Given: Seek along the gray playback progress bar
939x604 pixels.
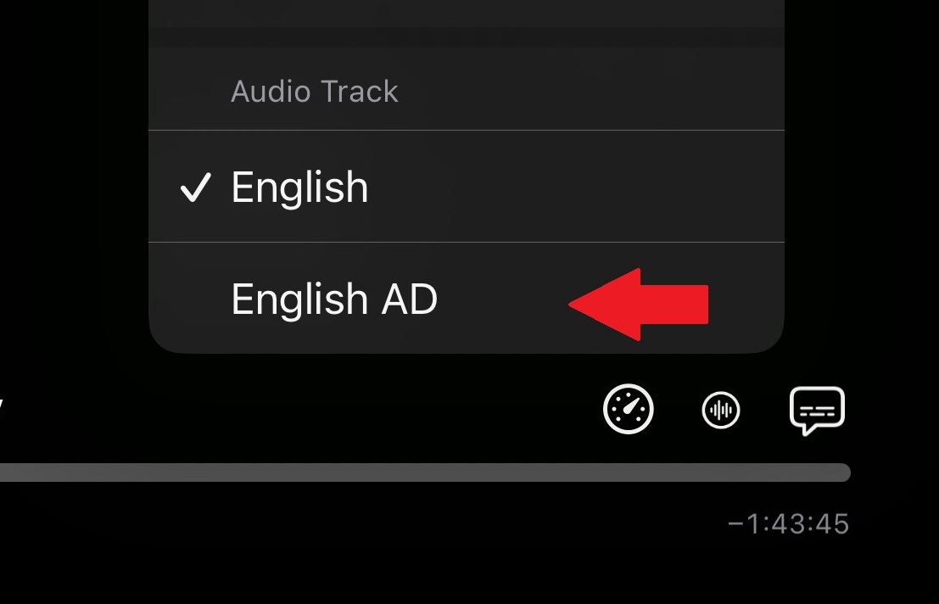Looking at the screenshot, I should [x=425, y=473].
